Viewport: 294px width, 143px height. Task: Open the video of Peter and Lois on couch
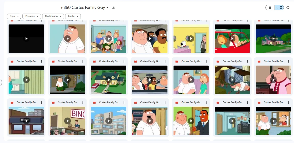191,80
